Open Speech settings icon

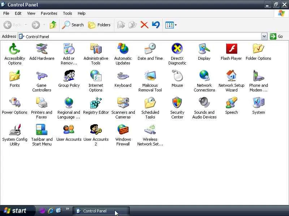tap(232, 103)
